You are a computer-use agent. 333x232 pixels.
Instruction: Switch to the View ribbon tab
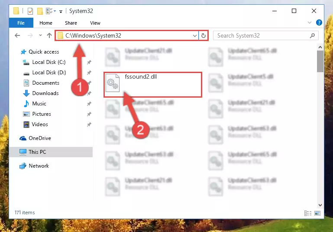click(x=95, y=23)
